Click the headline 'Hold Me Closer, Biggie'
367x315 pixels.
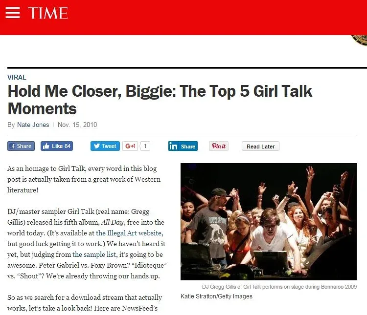(160, 100)
